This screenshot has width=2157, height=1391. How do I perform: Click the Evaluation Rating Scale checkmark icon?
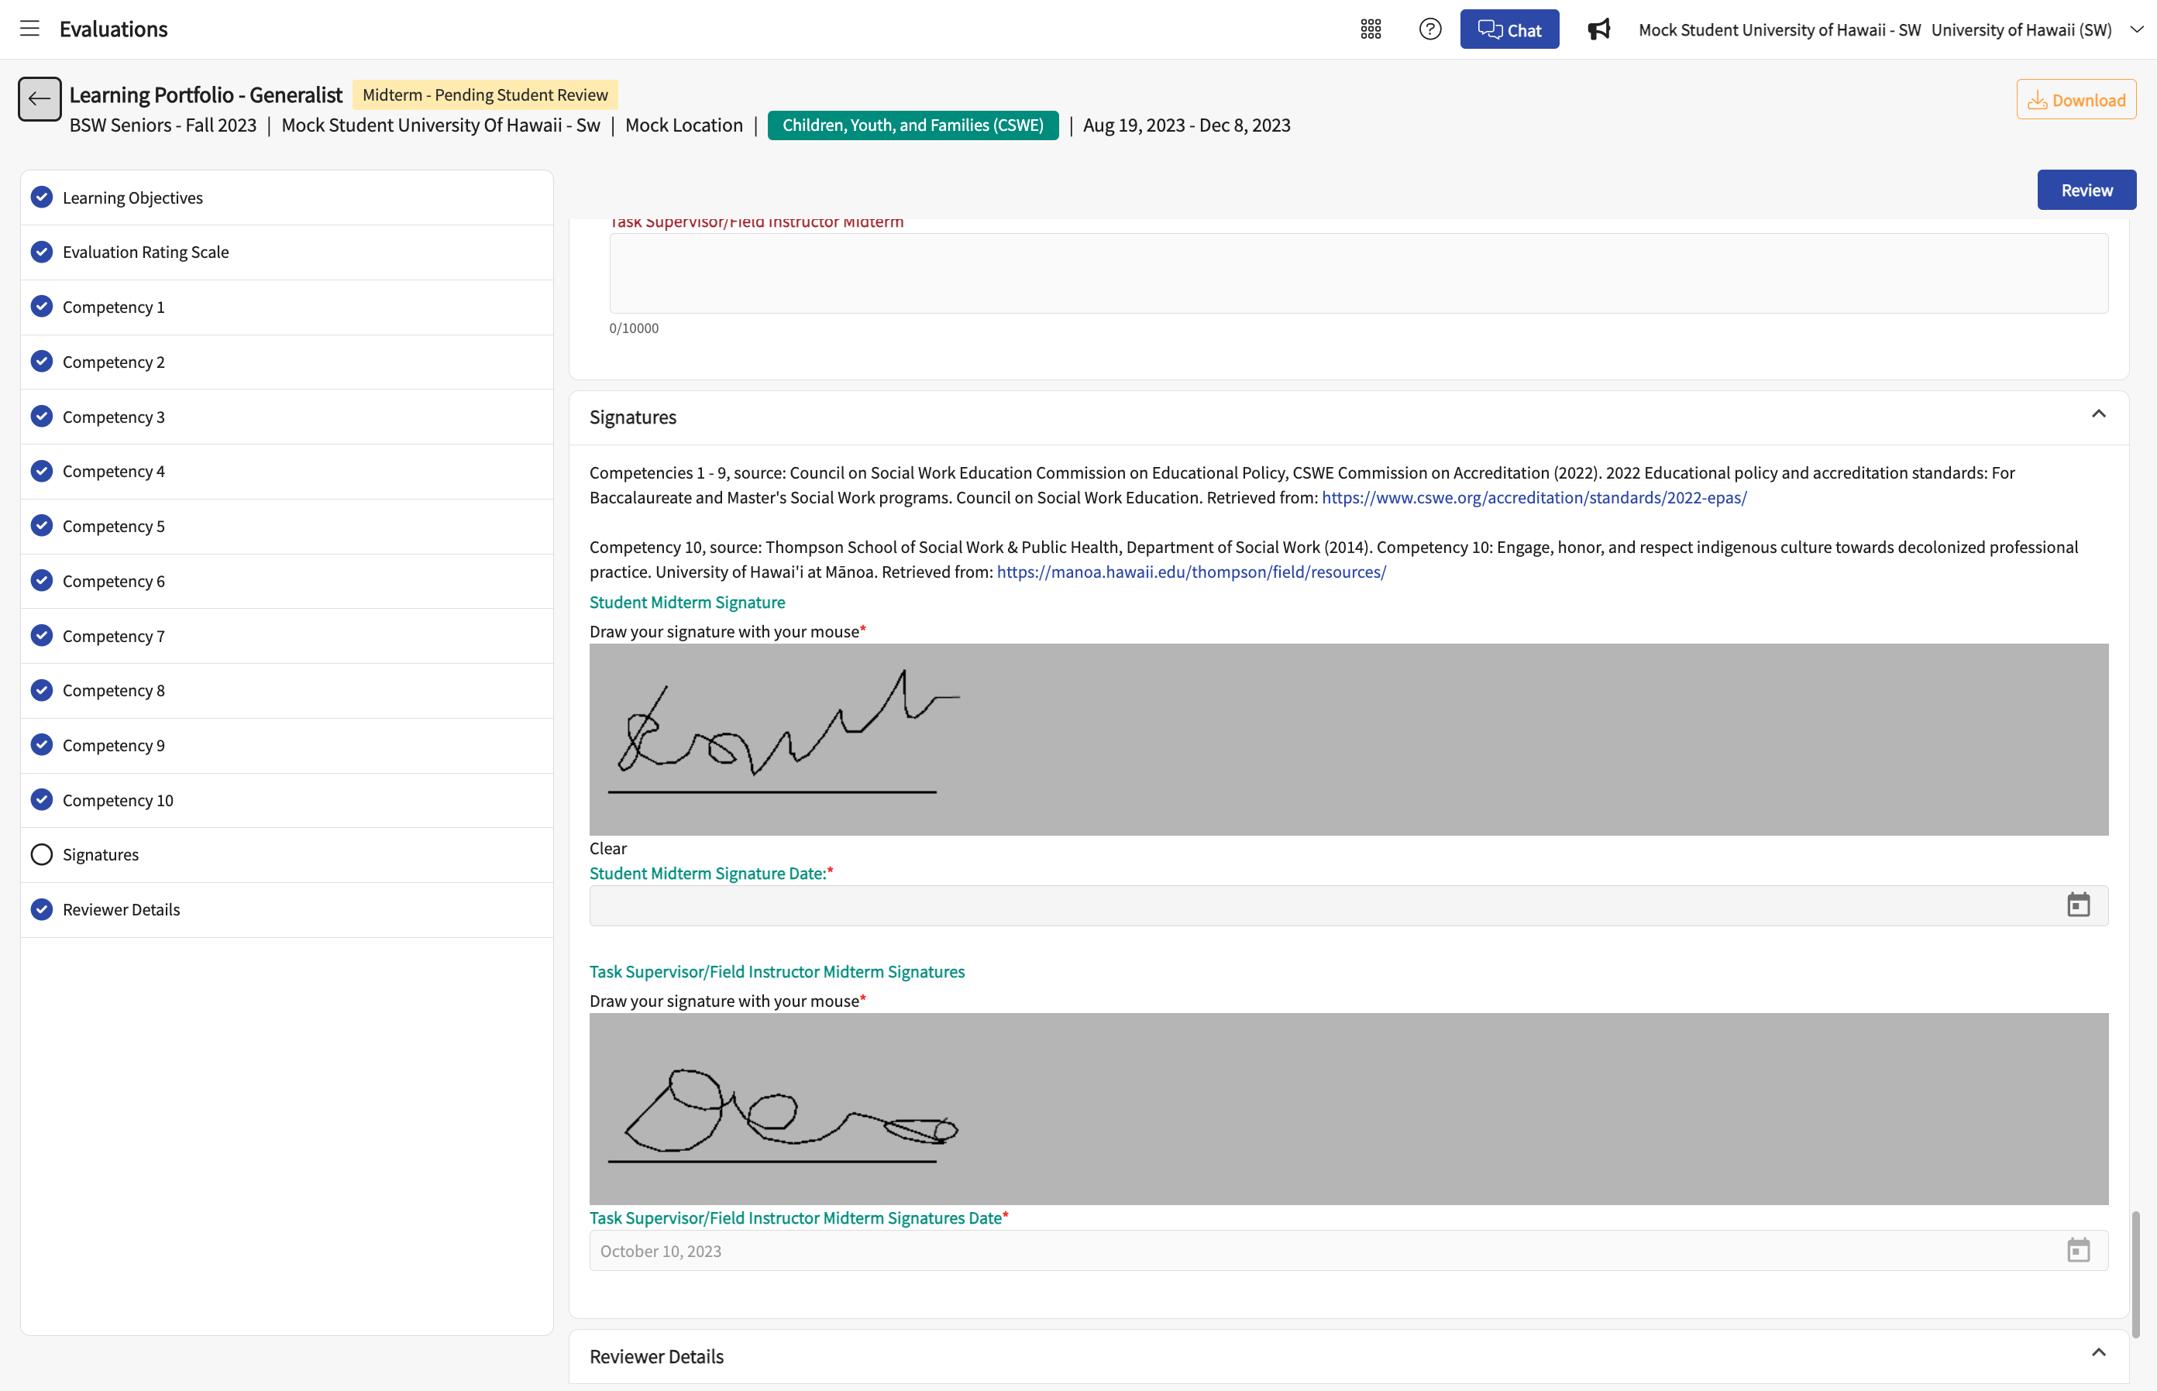pyautogui.click(x=42, y=251)
